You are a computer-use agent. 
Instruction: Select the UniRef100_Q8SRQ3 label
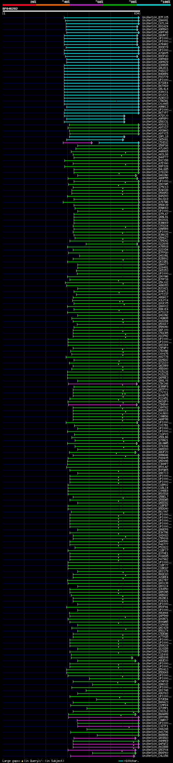(155, 738)
